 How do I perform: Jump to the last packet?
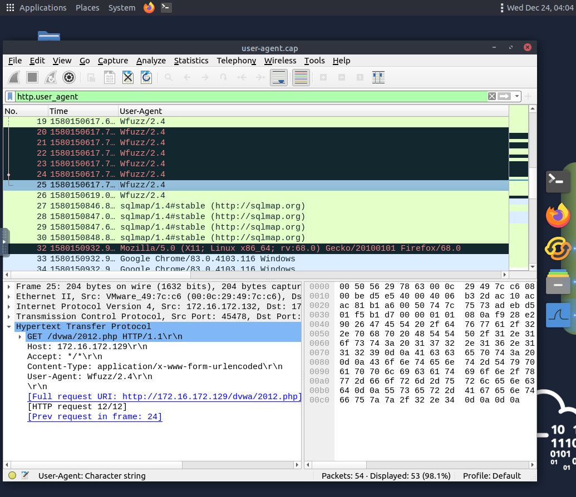click(x=260, y=77)
